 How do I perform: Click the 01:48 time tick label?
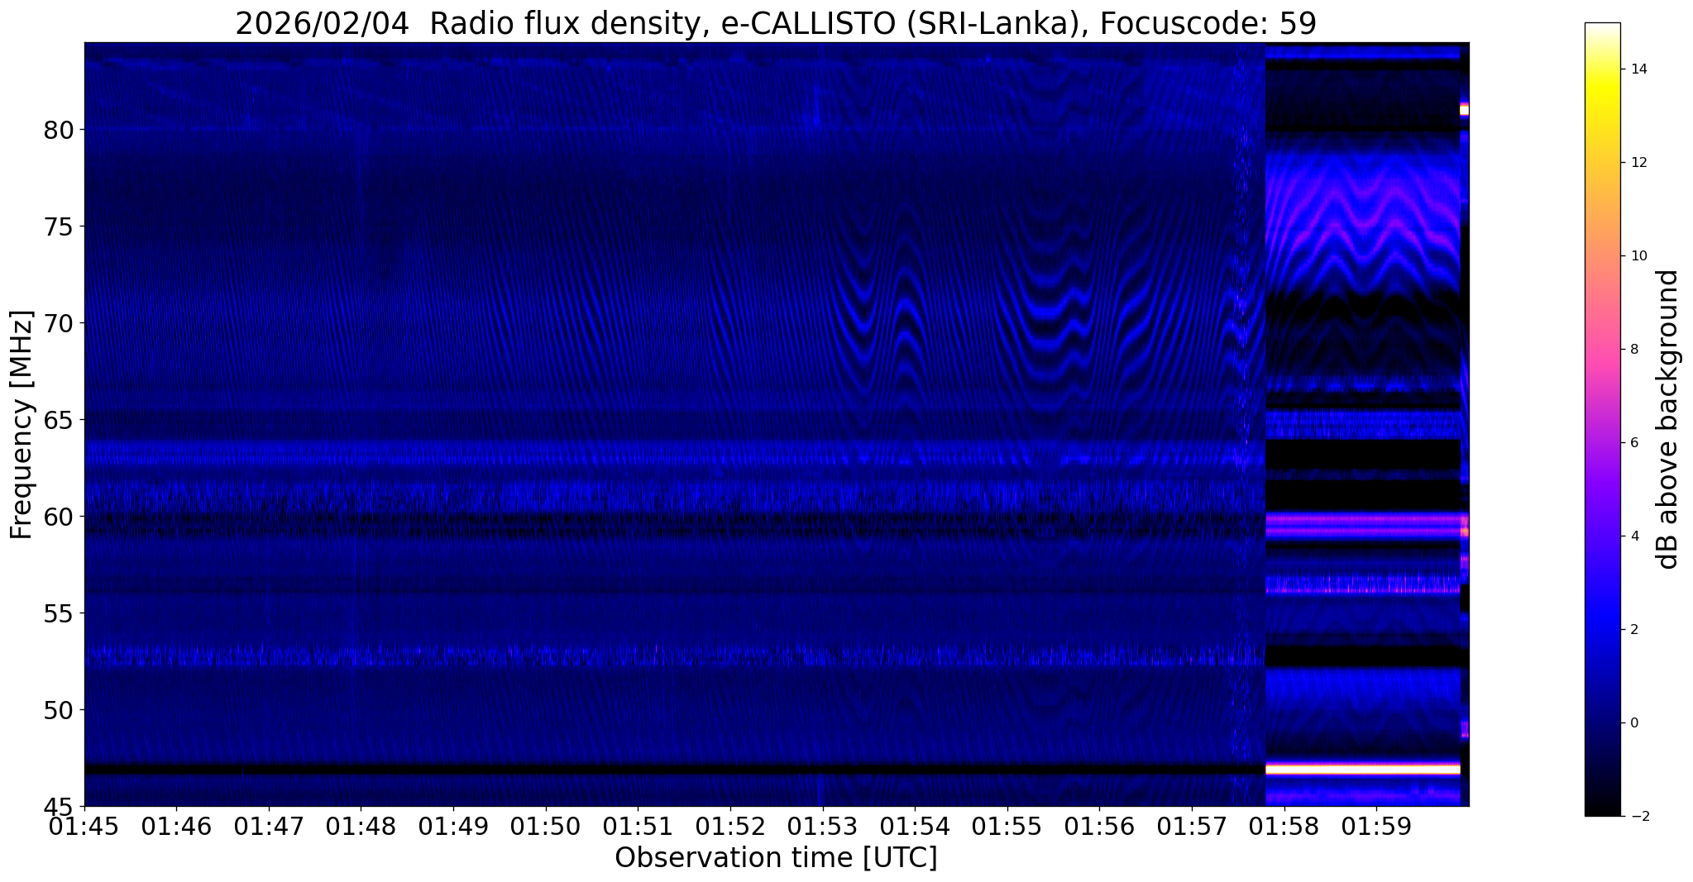(361, 826)
